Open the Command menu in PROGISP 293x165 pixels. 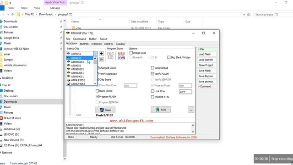pos(79,39)
